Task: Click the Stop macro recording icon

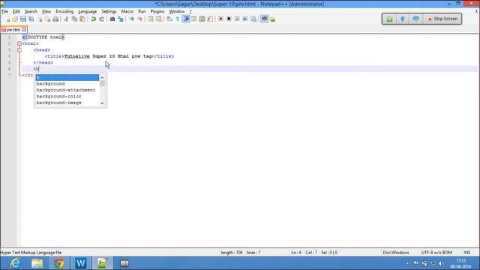Action: (229, 19)
